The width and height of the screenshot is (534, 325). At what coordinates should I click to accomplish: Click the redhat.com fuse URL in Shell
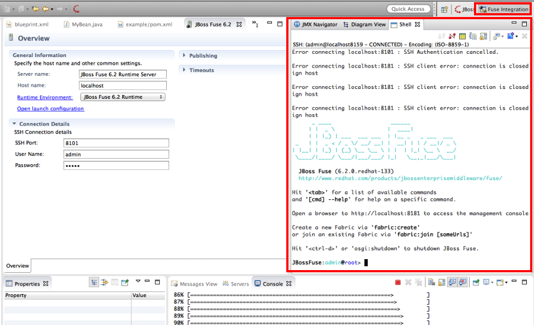click(400, 178)
